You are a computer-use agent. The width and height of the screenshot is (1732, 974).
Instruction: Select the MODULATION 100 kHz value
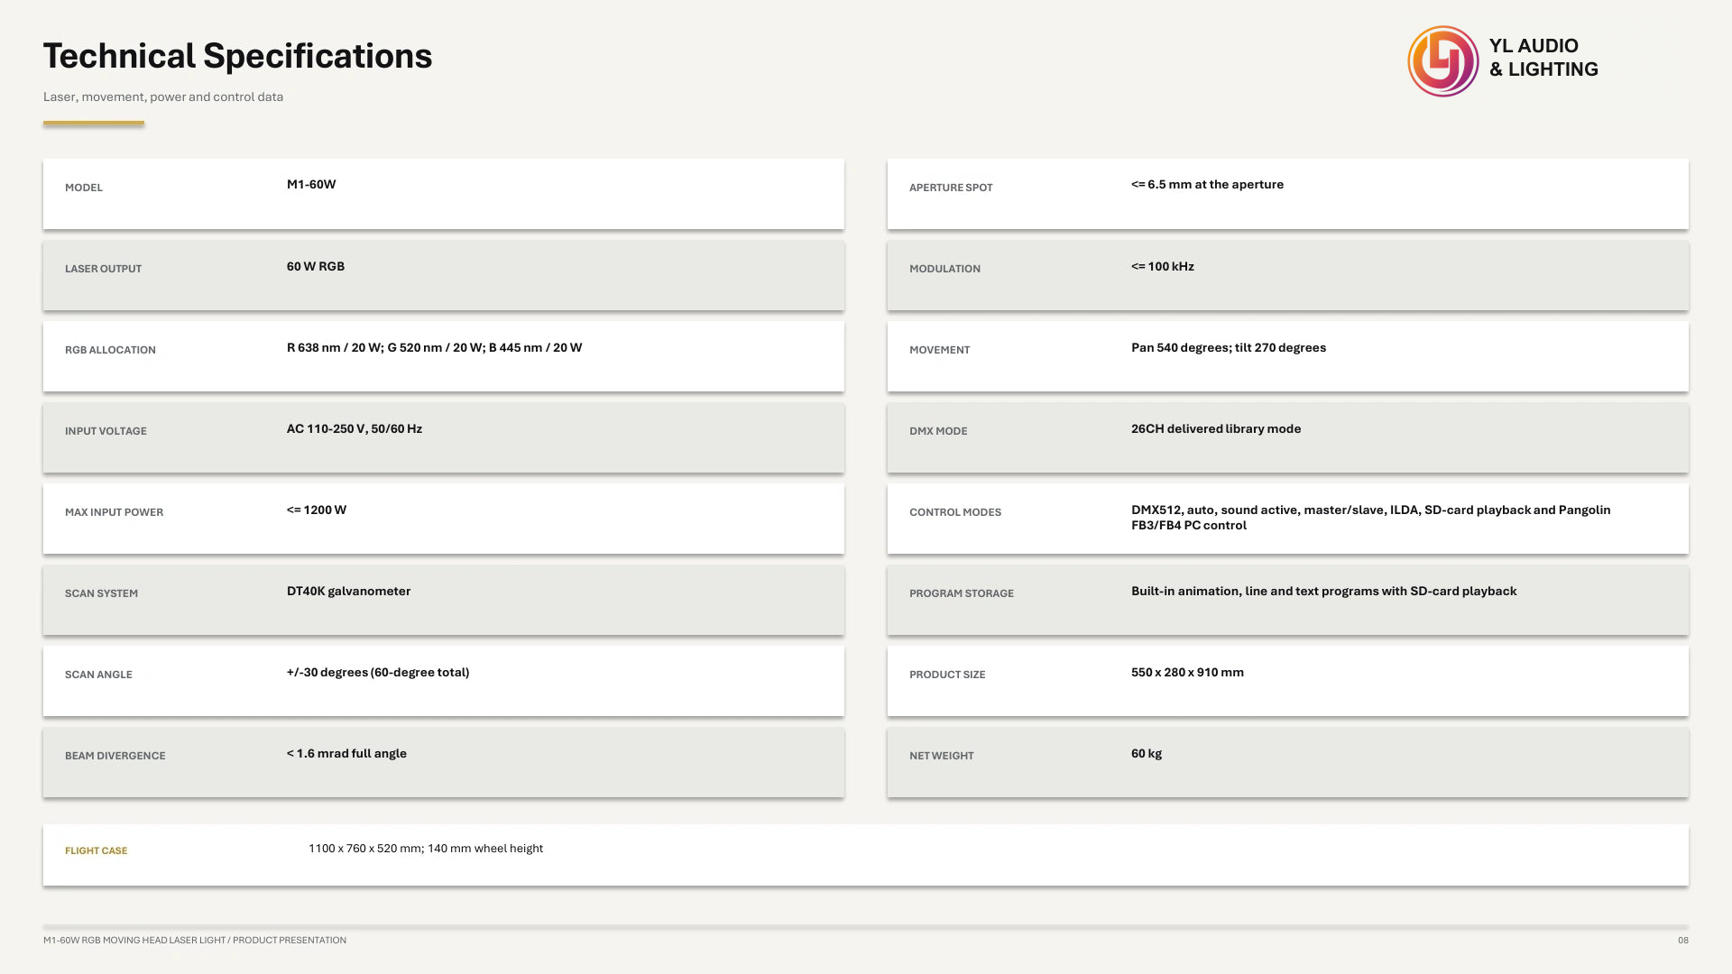tap(1163, 267)
